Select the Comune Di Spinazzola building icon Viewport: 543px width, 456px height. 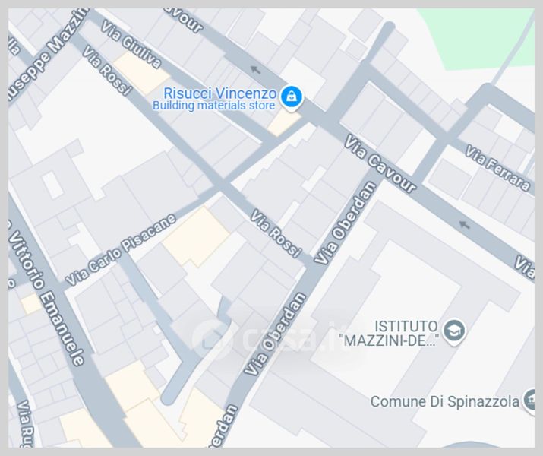[x=531, y=401]
